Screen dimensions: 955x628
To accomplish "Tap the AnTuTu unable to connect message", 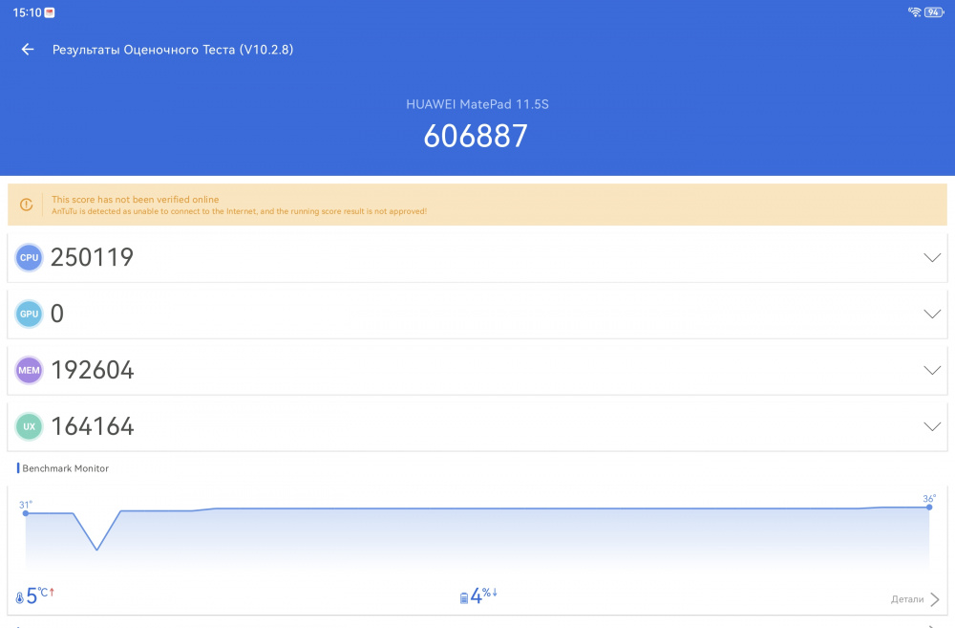I will 240,211.
